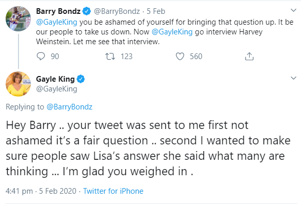Open the second @GayleKing mention before 'go interview'

(x=172, y=32)
